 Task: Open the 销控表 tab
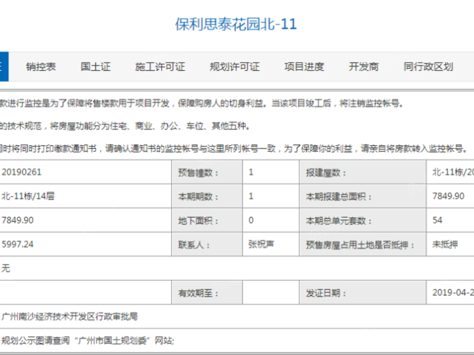pos(41,67)
